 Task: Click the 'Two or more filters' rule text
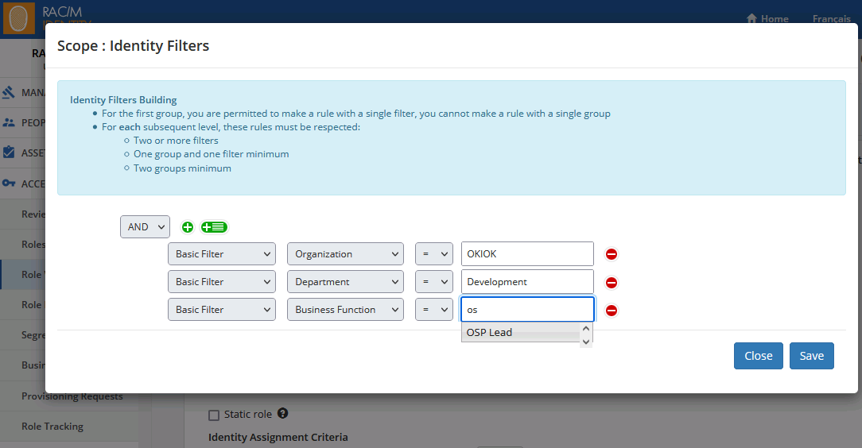(176, 141)
